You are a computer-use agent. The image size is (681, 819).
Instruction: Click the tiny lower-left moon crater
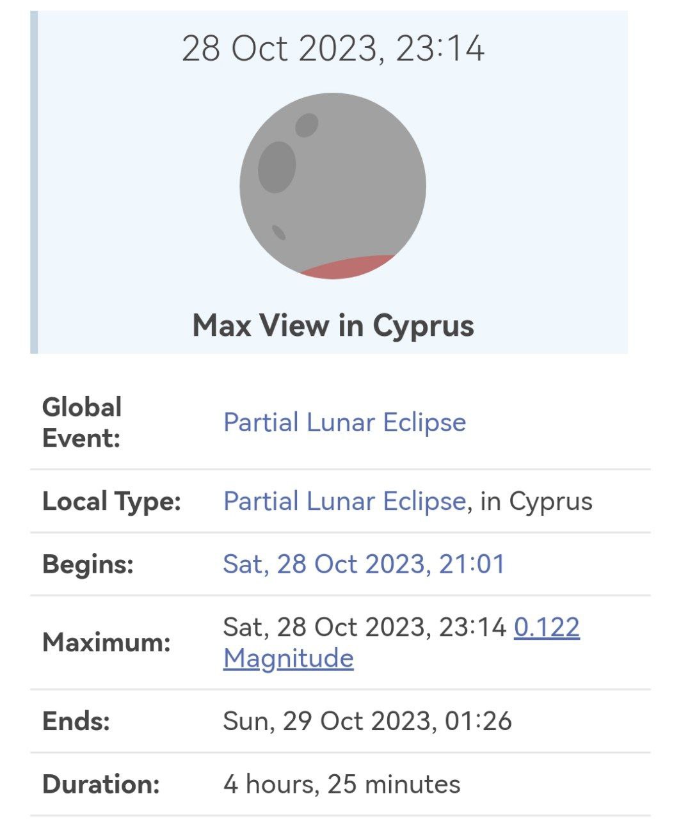279,232
